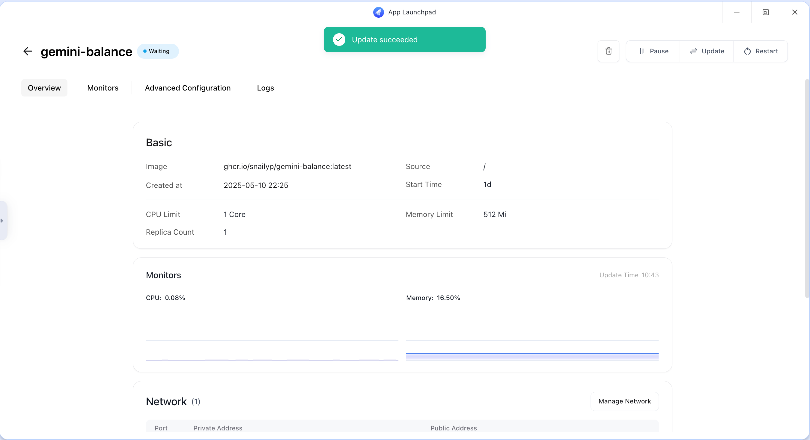Restart the gemini-balance app
810x440 pixels.
(761, 51)
